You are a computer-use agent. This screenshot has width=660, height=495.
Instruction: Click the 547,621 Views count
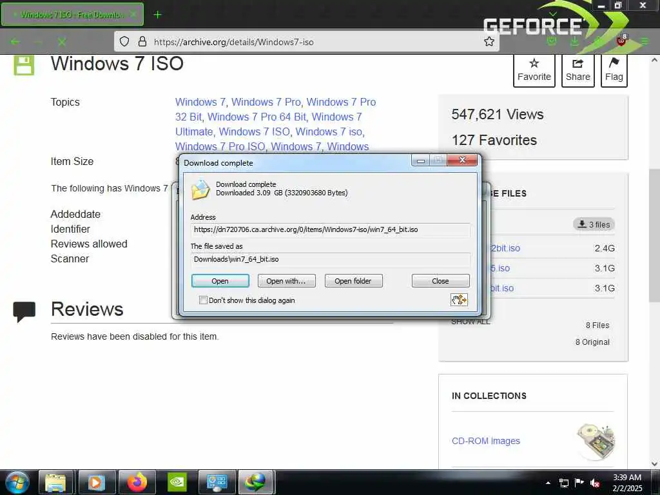click(x=498, y=115)
